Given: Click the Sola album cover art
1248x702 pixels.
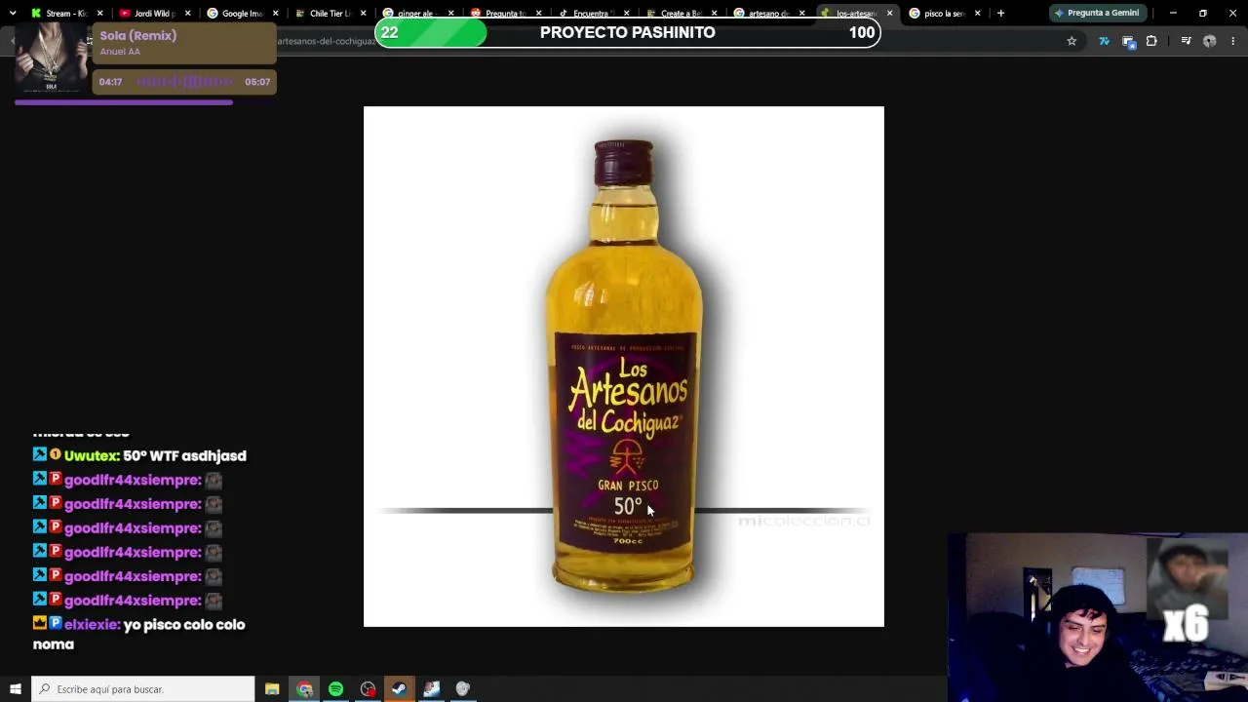Looking at the screenshot, I should coord(52,58).
